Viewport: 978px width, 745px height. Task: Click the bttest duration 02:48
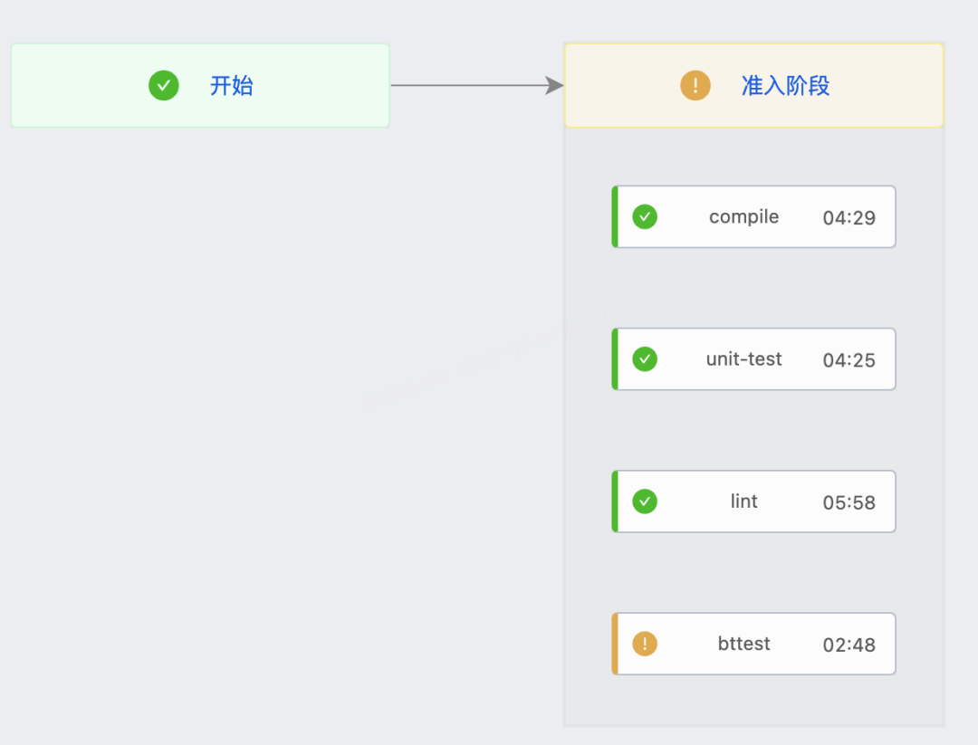849,645
